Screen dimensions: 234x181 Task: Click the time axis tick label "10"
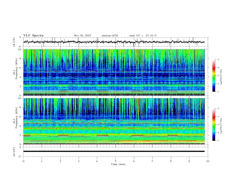pos(208,161)
